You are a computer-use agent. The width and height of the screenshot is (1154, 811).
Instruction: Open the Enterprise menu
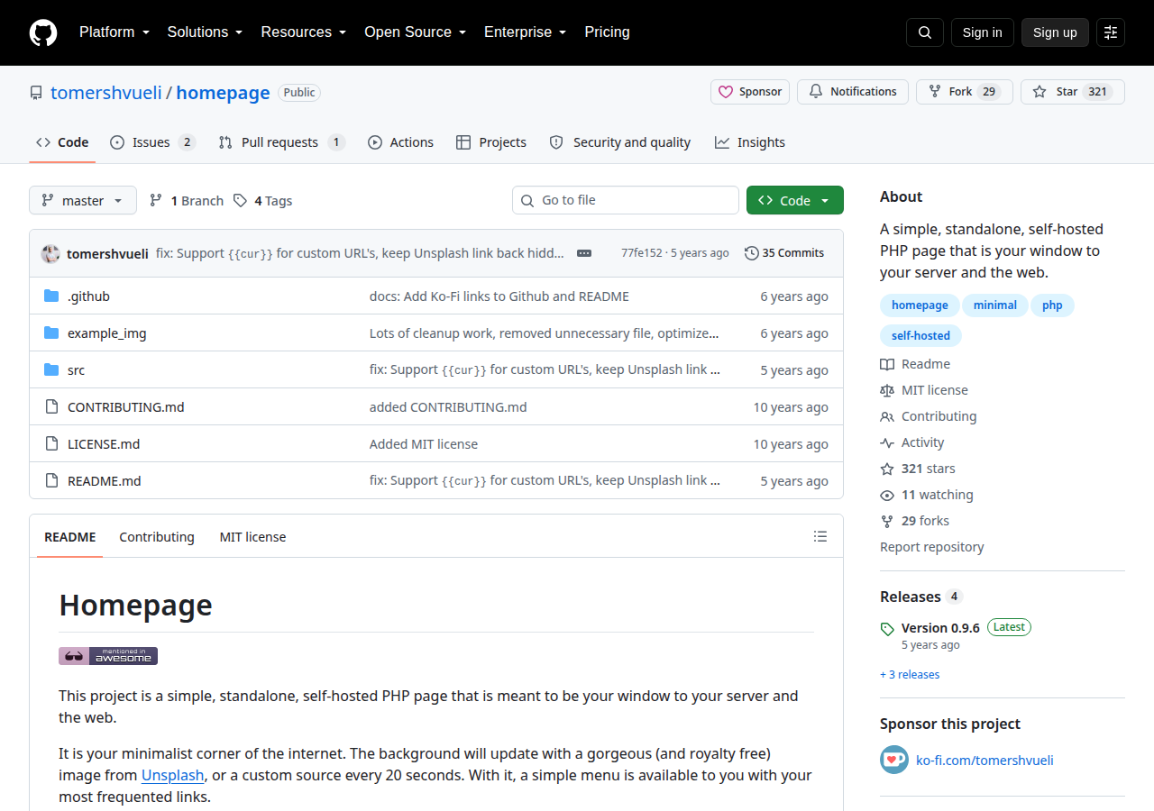(525, 32)
